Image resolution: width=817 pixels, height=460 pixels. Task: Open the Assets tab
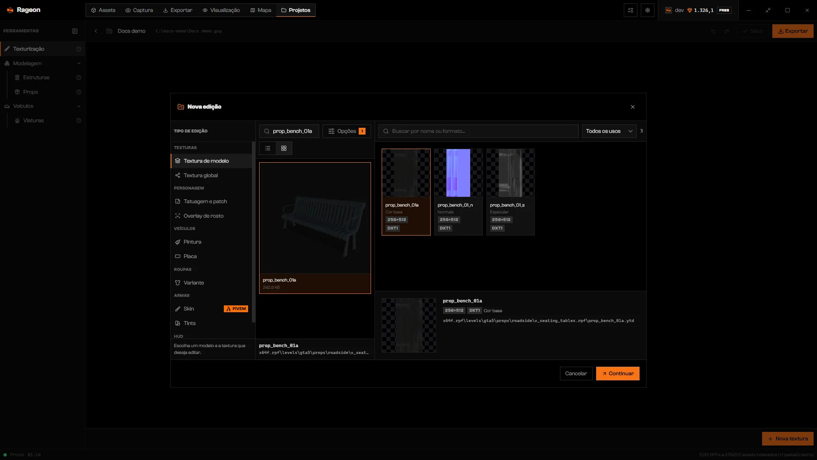103,10
